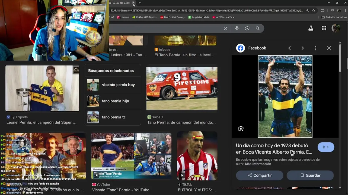348x195 pixels.
Task: Bookmark this page with the star icon
Action: coord(314,11)
